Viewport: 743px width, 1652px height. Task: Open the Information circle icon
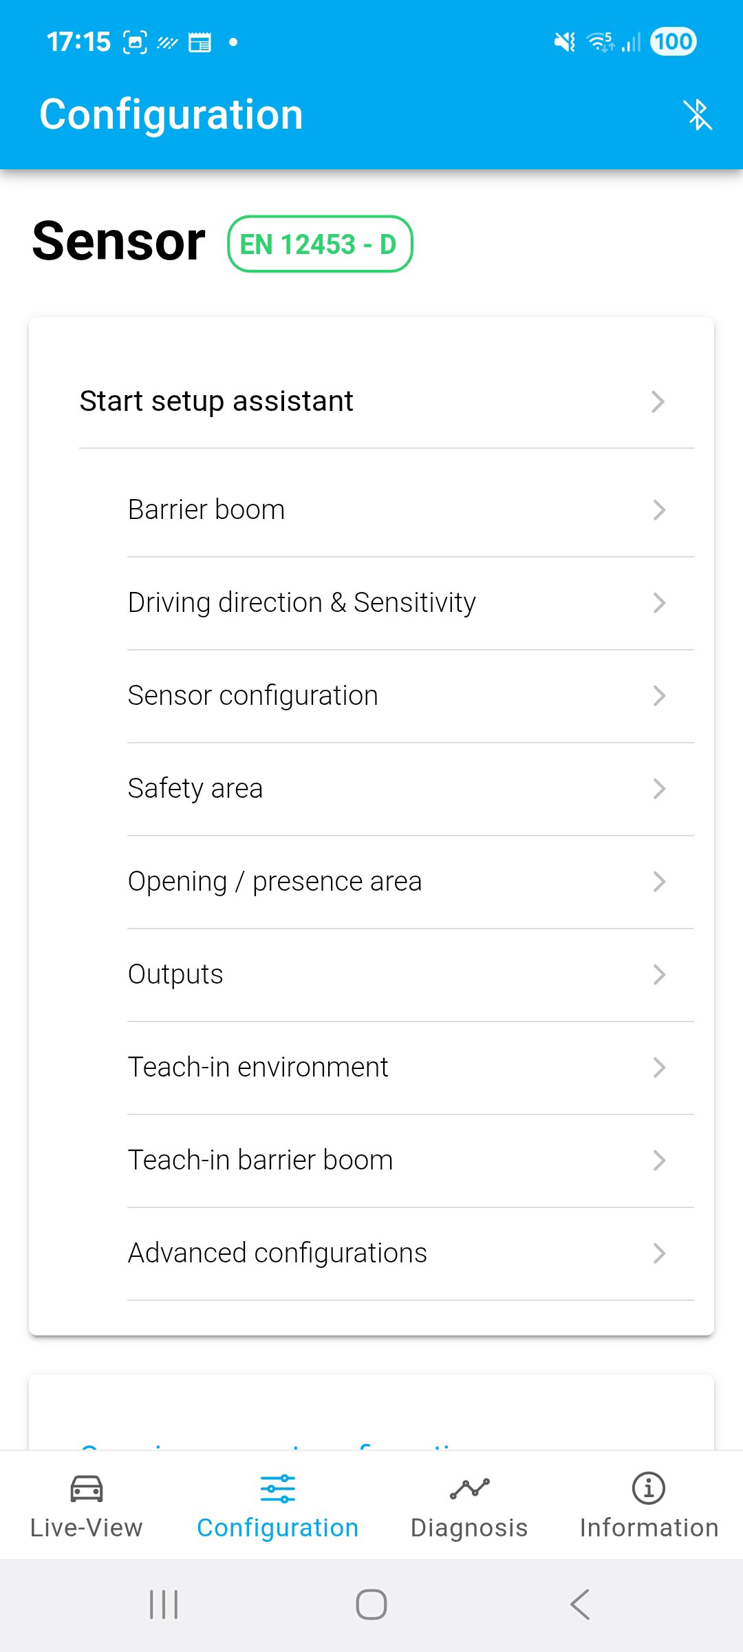pyautogui.click(x=649, y=1488)
